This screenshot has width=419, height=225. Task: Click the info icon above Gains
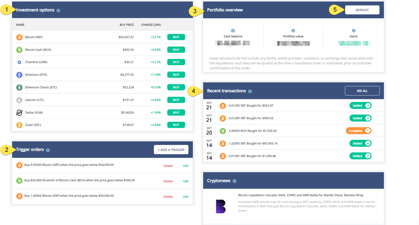coord(354,31)
